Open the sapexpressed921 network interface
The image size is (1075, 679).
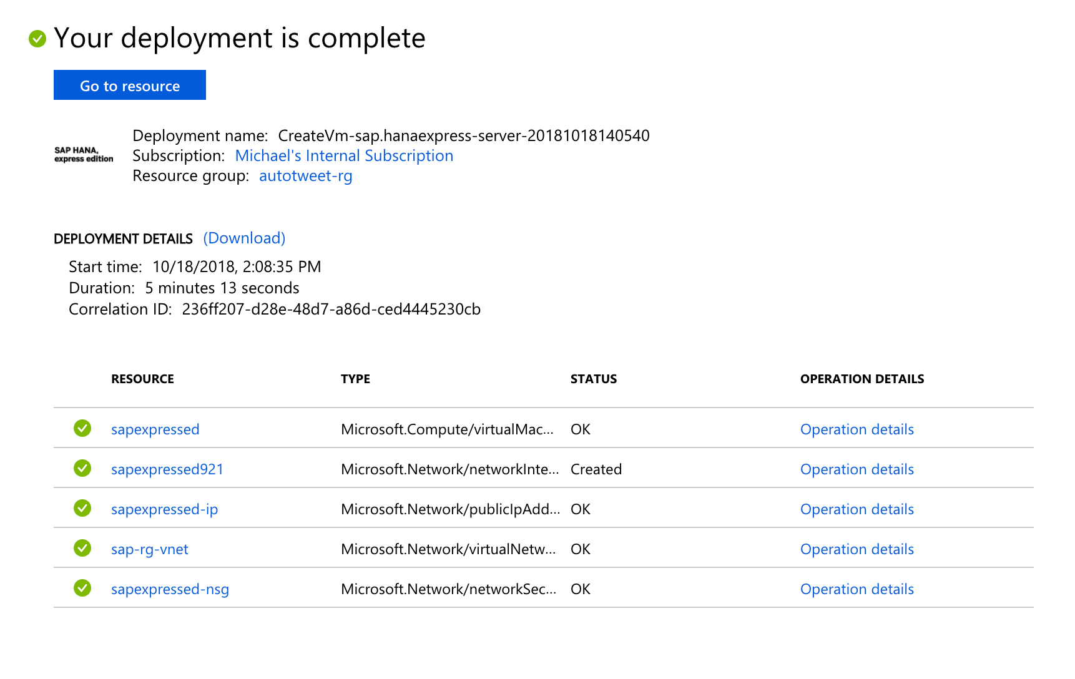click(x=167, y=469)
